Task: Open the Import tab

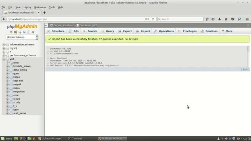Action: (x=143, y=31)
